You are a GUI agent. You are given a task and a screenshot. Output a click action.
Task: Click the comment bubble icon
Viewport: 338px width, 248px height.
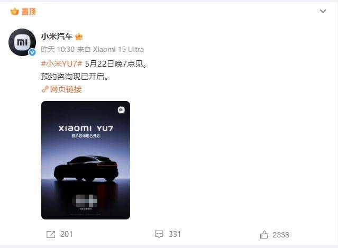[x=159, y=234]
